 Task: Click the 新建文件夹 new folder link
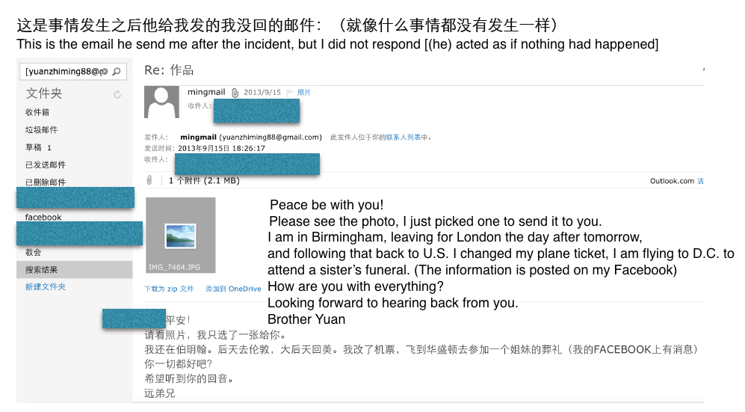pyautogui.click(x=46, y=287)
